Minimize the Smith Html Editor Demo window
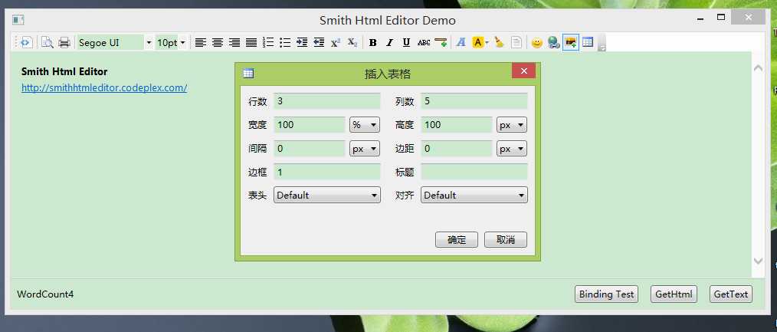Viewport: 777px width, 332px height. tap(700, 18)
